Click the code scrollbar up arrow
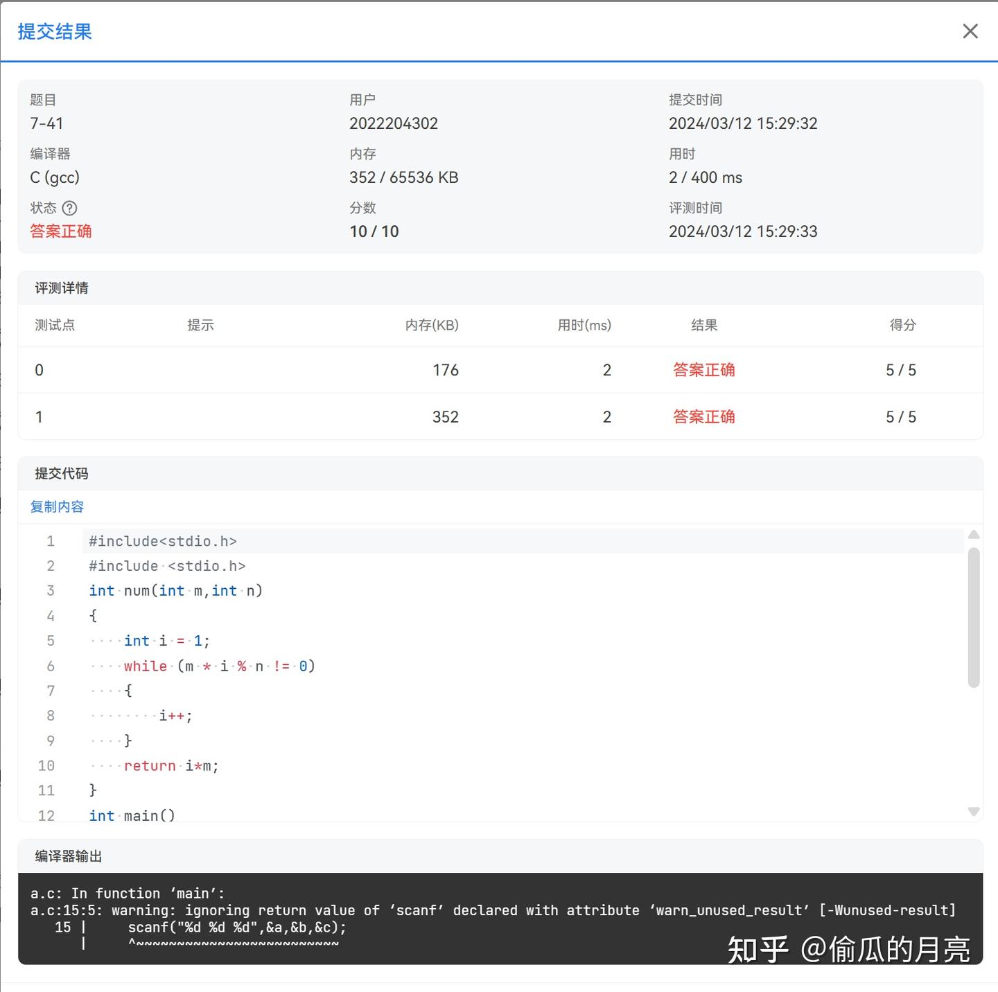This screenshot has width=998, height=992. (x=974, y=534)
